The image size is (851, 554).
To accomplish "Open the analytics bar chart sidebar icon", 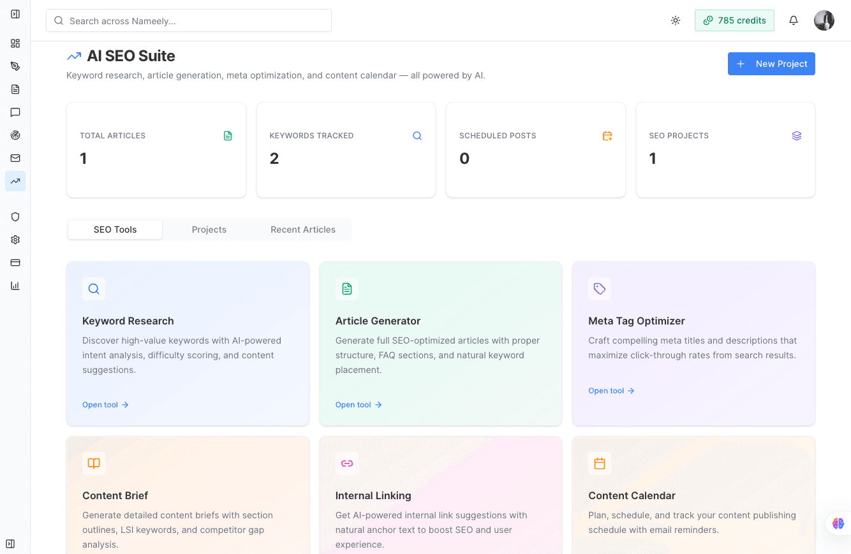I will click(15, 286).
